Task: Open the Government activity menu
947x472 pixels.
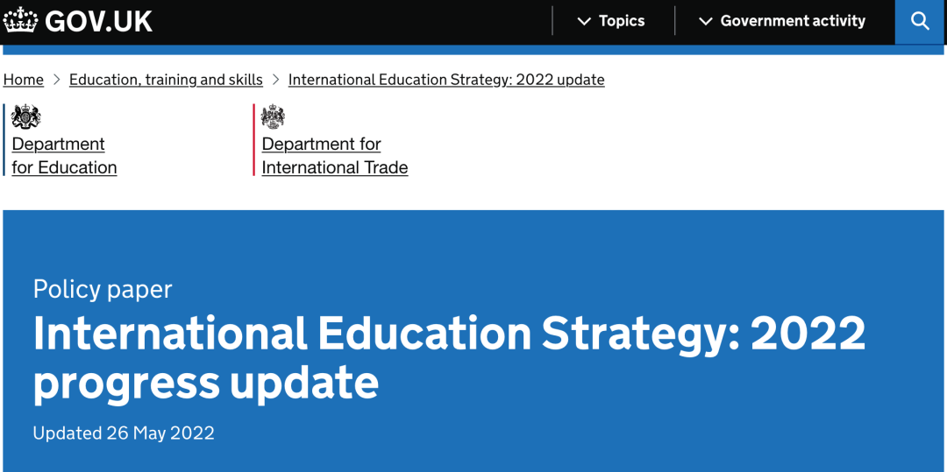Action: point(792,21)
